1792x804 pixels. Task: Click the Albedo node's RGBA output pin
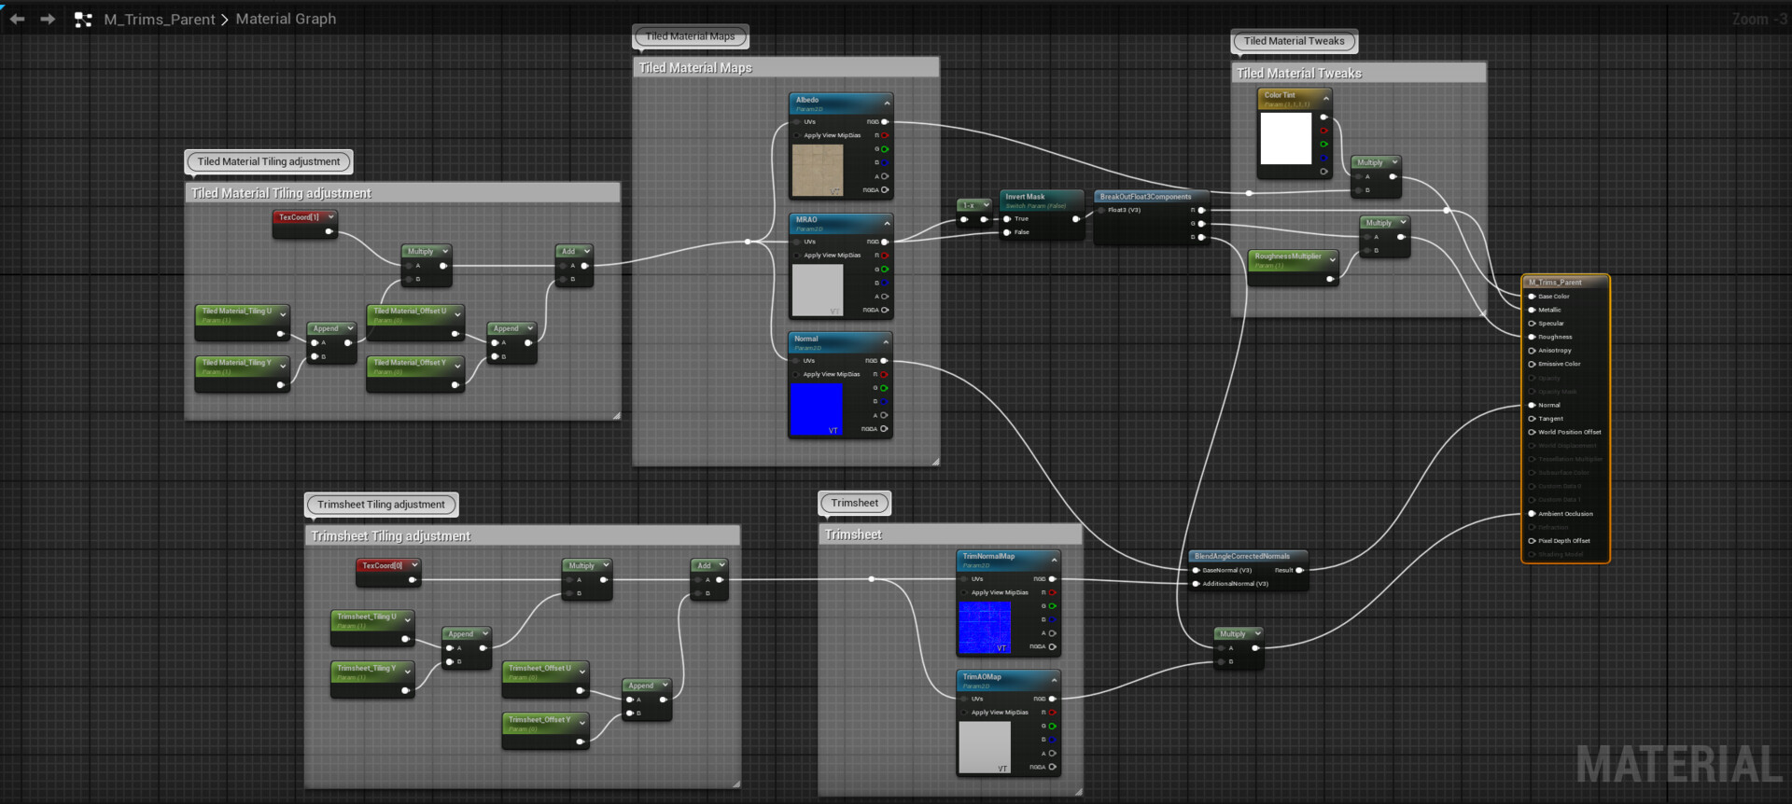pyautogui.click(x=885, y=190)
